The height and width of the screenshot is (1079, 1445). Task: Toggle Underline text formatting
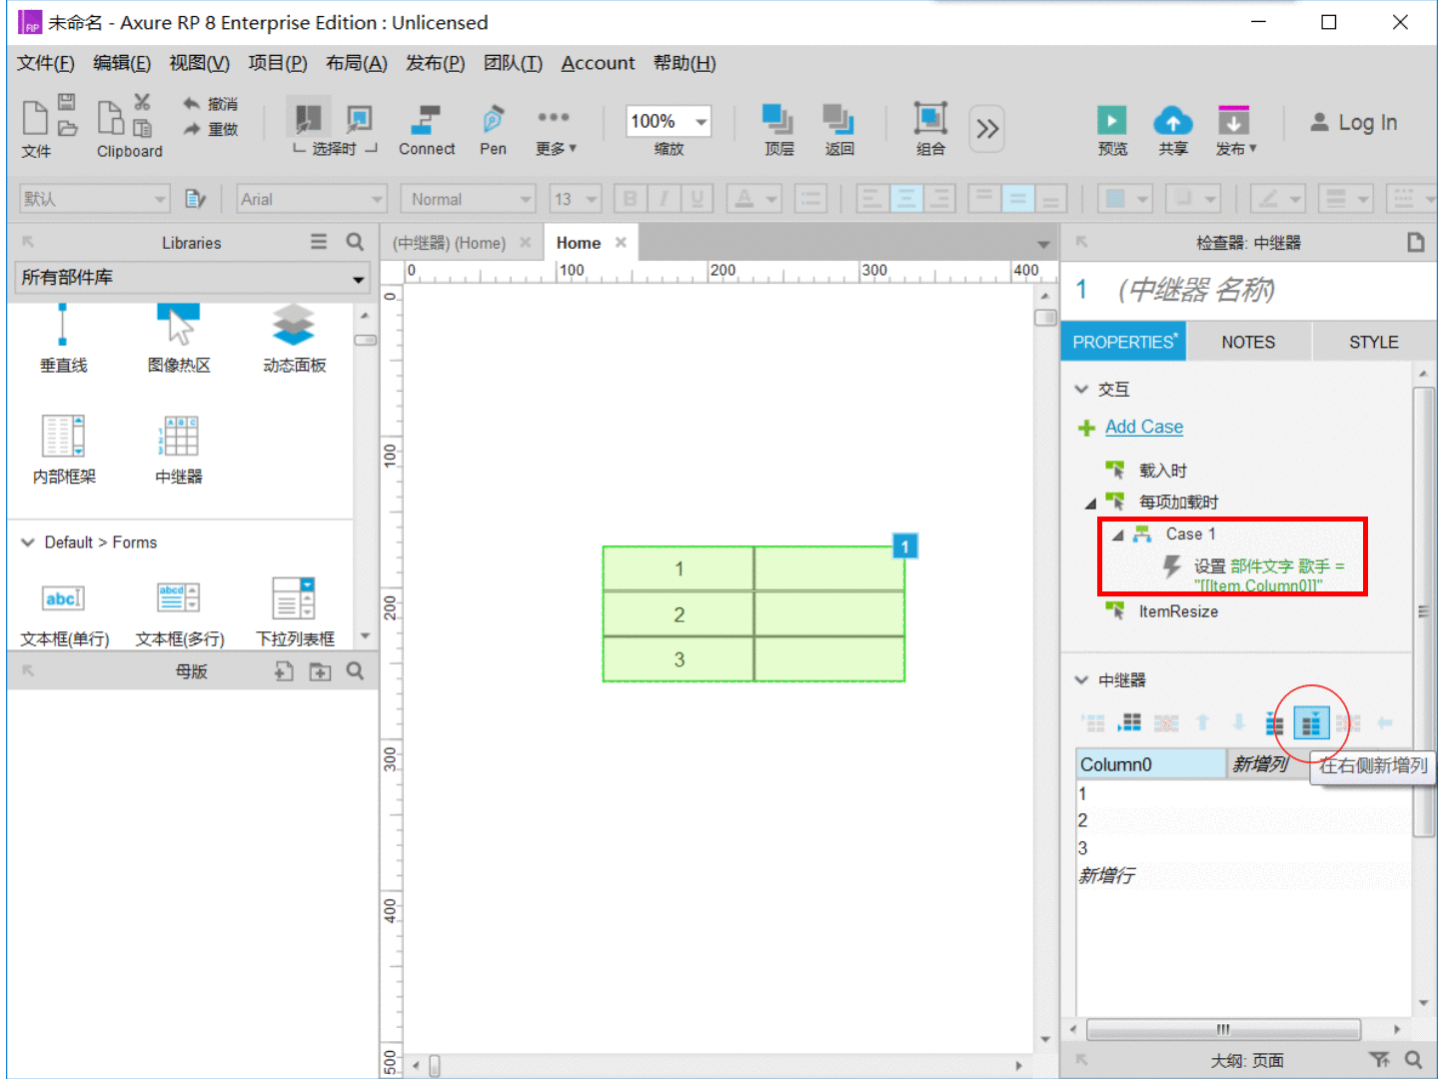tap(697, 199)
